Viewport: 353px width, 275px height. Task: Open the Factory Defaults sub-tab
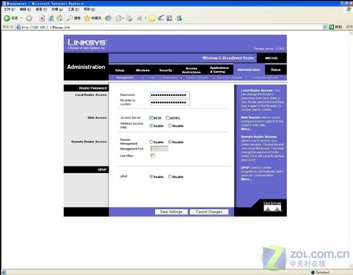point(197,78)
